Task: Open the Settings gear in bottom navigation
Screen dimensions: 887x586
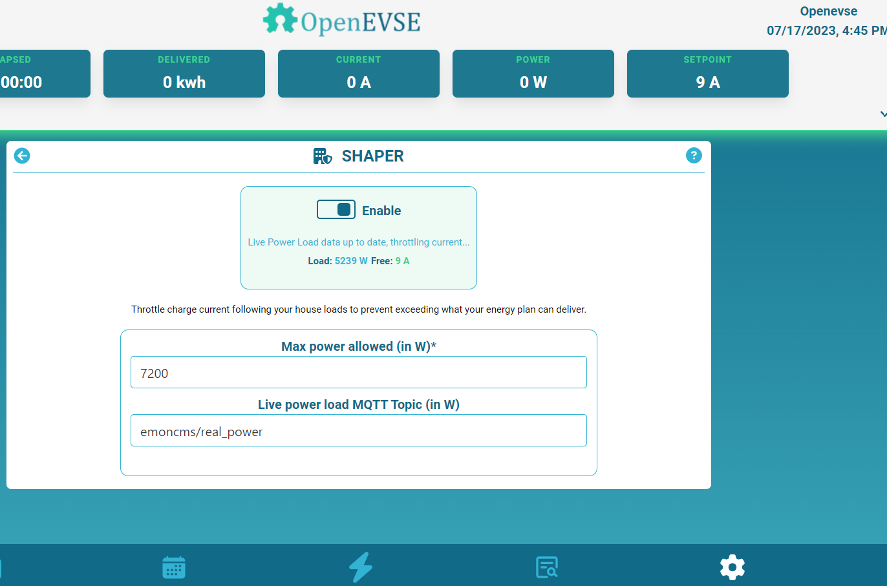Action: [732, 567]
